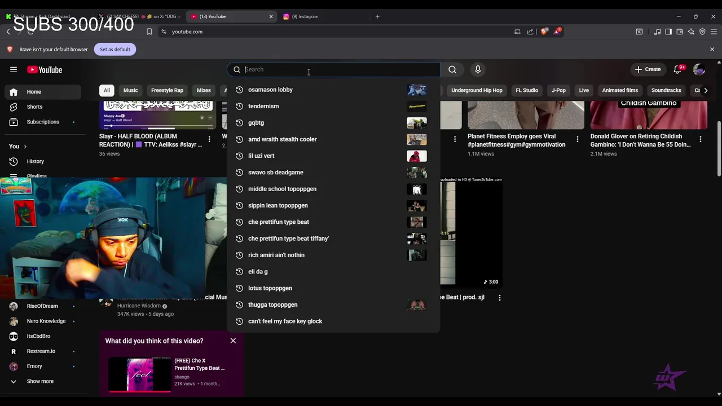
Task: Click the Brave Shields lion icon
Action: point(544,32)
